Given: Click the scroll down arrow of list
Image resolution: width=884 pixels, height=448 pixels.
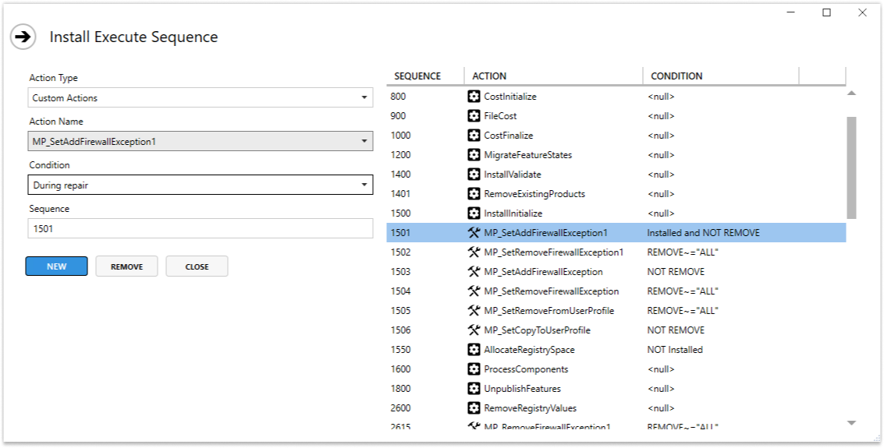Looking at the screenshot, I should tap(852, 422).
